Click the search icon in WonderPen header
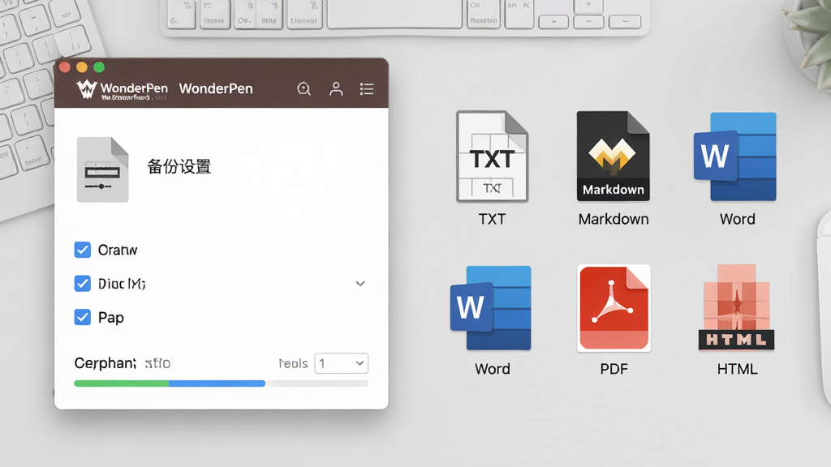The height and width of the screenshot is (467, 831). pos(304,88)
